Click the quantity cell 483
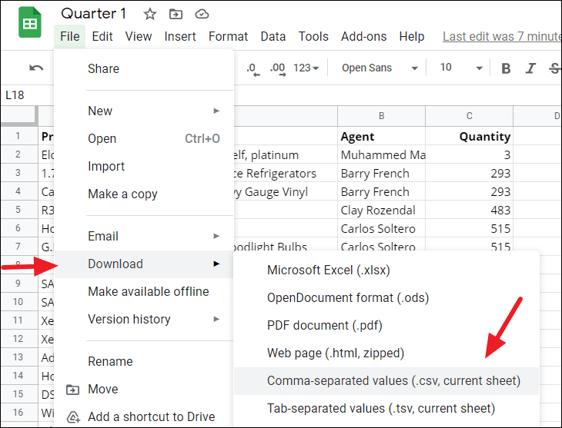Viewport: 562px width, 428px height. click(469, 210)
